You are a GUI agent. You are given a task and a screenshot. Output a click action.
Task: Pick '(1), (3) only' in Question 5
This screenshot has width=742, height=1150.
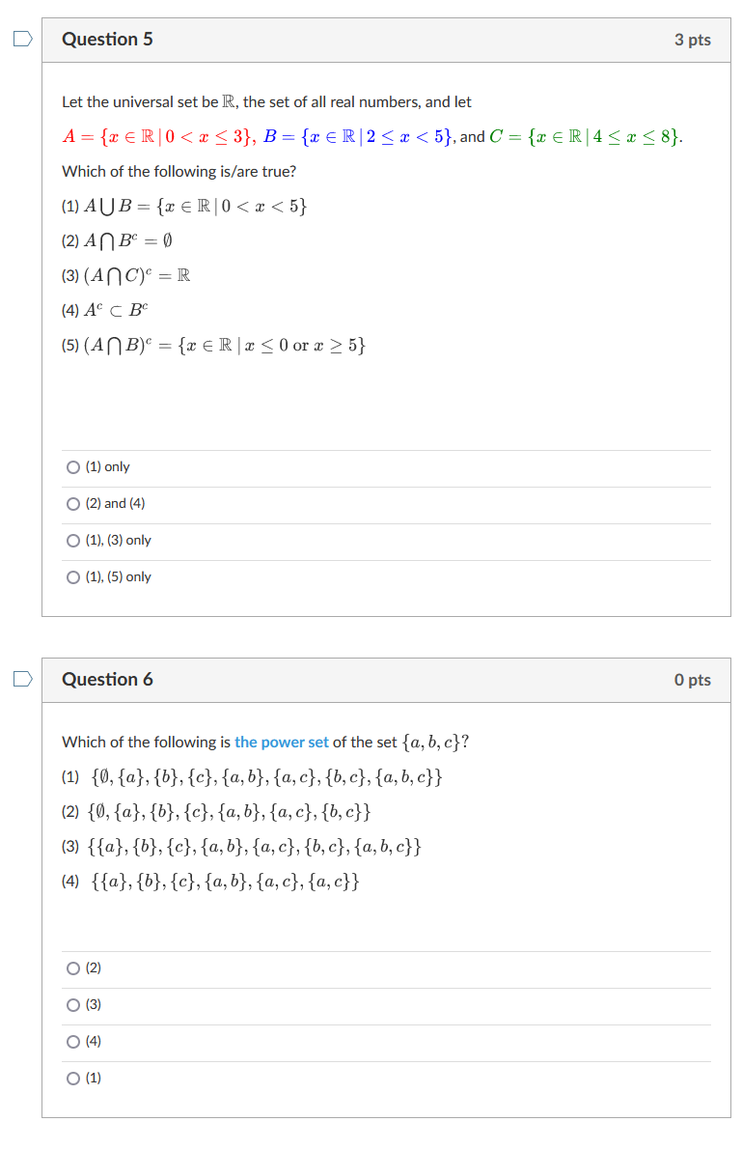pos(73,540)
